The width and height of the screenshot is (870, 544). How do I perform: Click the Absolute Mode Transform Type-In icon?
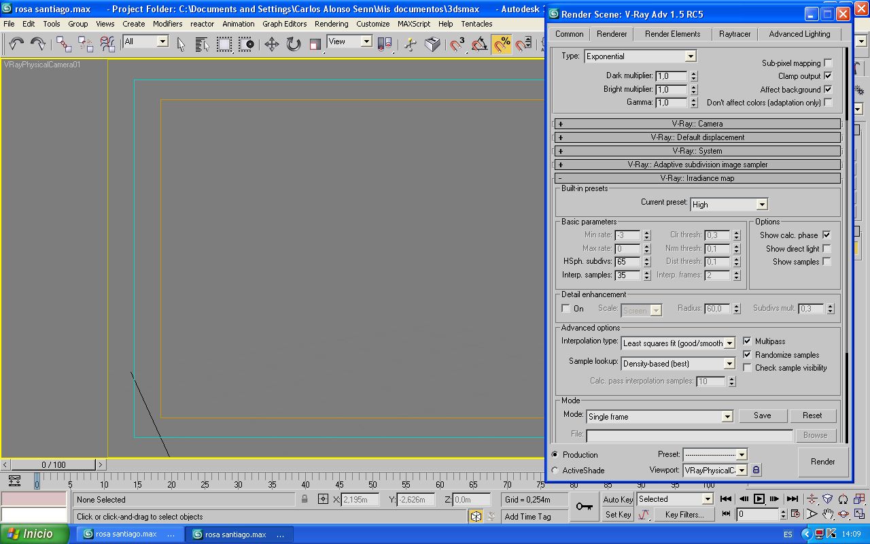(323, 499)
